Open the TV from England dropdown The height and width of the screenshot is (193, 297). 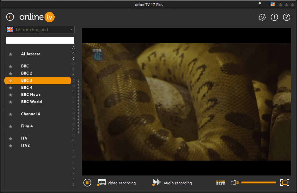point(40,30)
